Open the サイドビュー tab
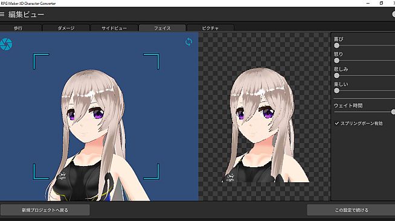Screen dimensions: 395x221 [x=114, y=28]
